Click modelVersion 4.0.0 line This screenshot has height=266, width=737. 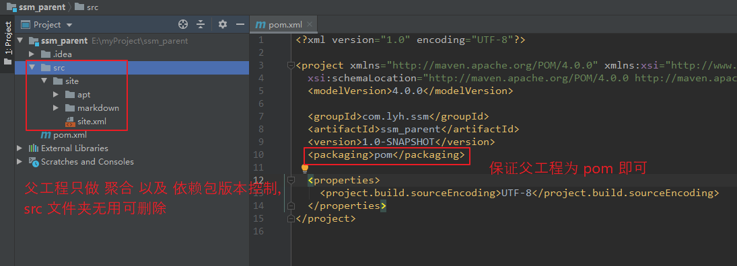click(x=411, y=91)
